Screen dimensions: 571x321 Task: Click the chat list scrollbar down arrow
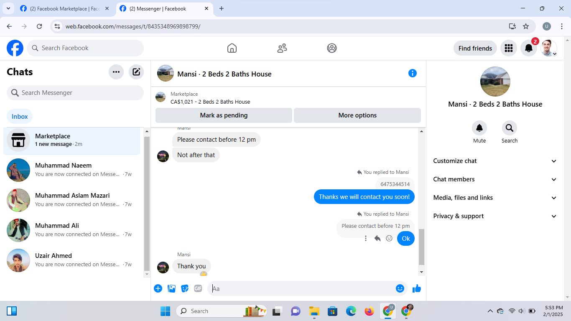point(147,274)
